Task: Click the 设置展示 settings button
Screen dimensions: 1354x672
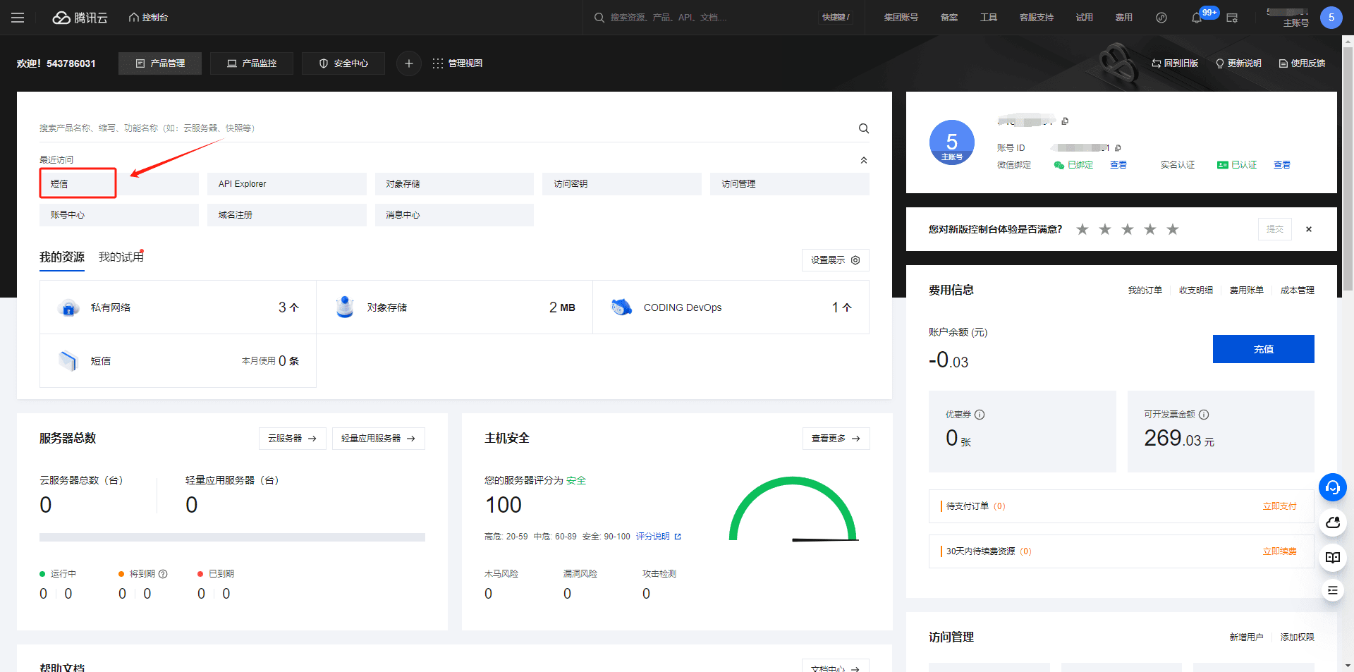Action: point(835,260)
